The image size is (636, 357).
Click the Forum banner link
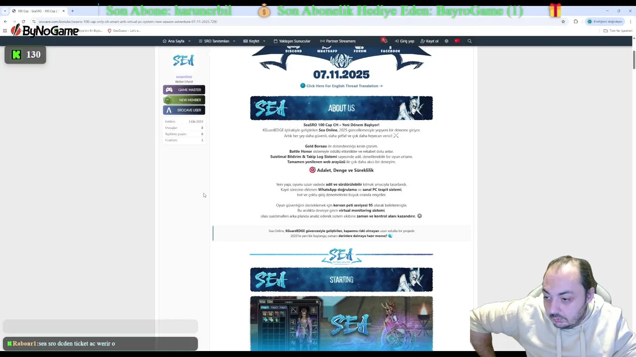[360, 51]
